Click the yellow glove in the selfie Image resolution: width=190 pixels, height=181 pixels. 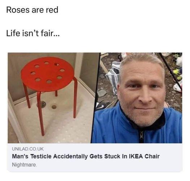(177, 73)
